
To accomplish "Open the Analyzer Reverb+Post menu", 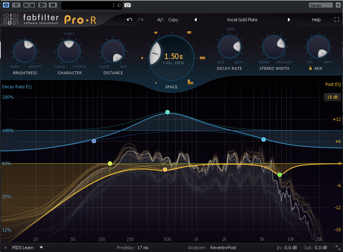I will pos(223,248).
